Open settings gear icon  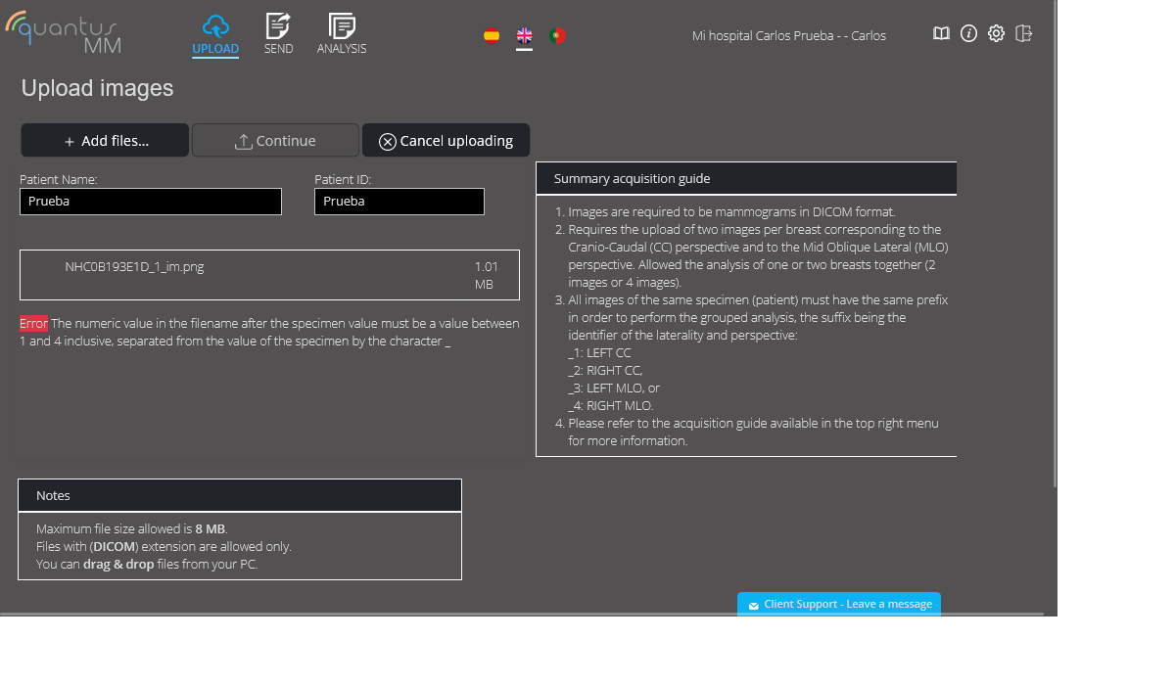[996, 33]
